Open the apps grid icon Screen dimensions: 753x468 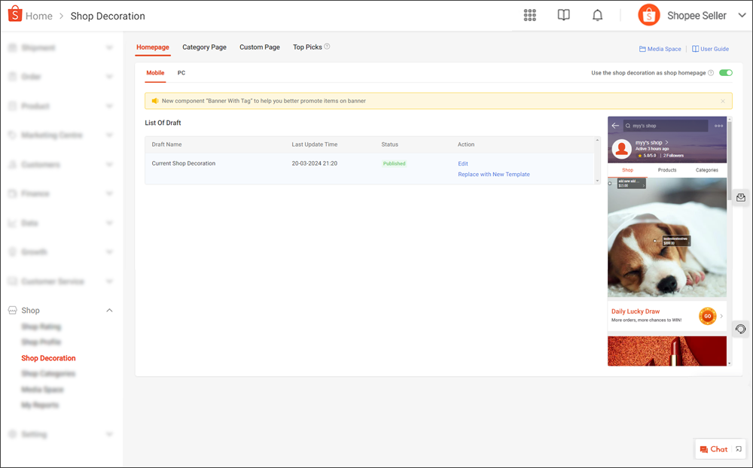[529, 15]
